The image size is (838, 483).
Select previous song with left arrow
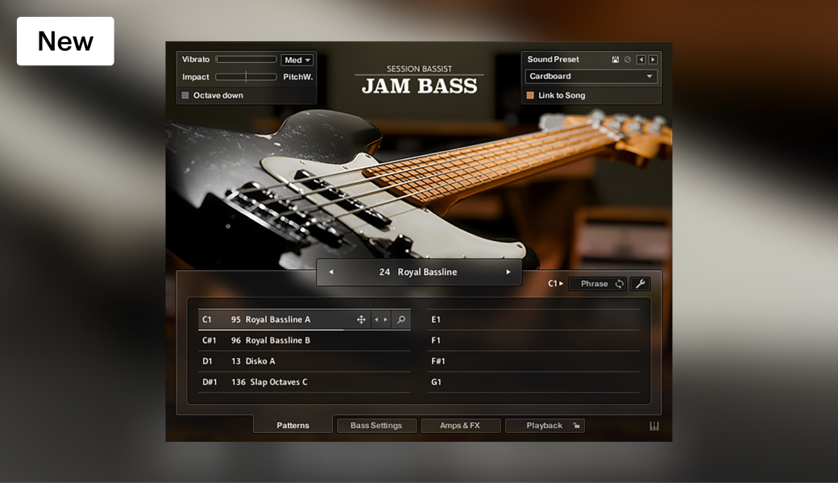click(x=331, y=272)
